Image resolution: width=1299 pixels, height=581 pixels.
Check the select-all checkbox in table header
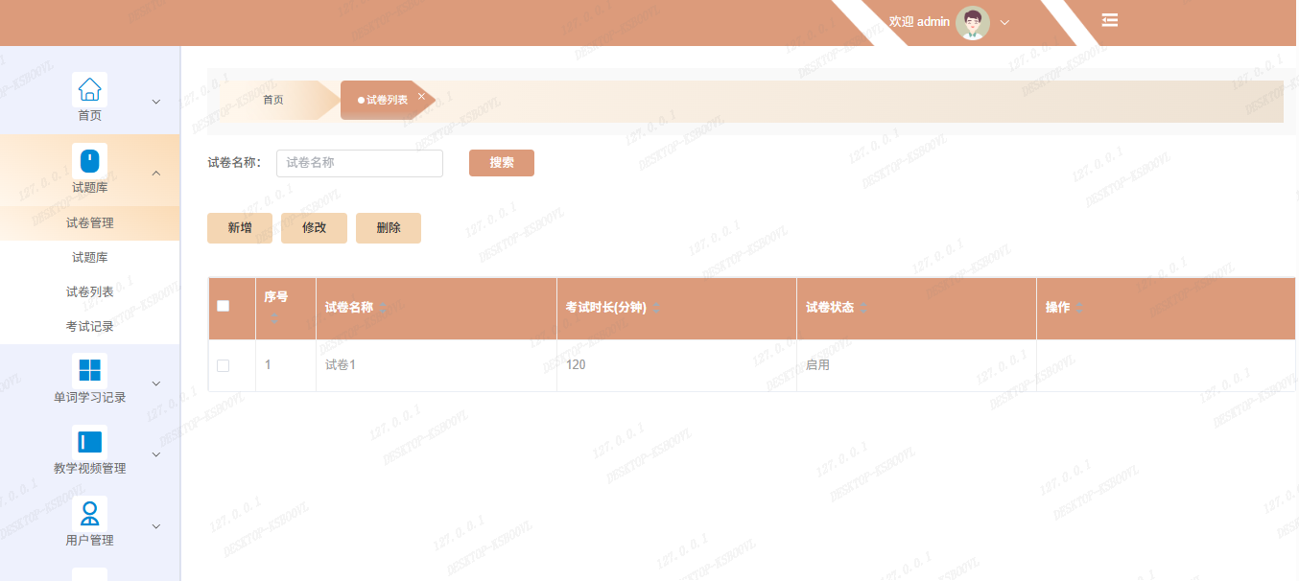point(224,306)
